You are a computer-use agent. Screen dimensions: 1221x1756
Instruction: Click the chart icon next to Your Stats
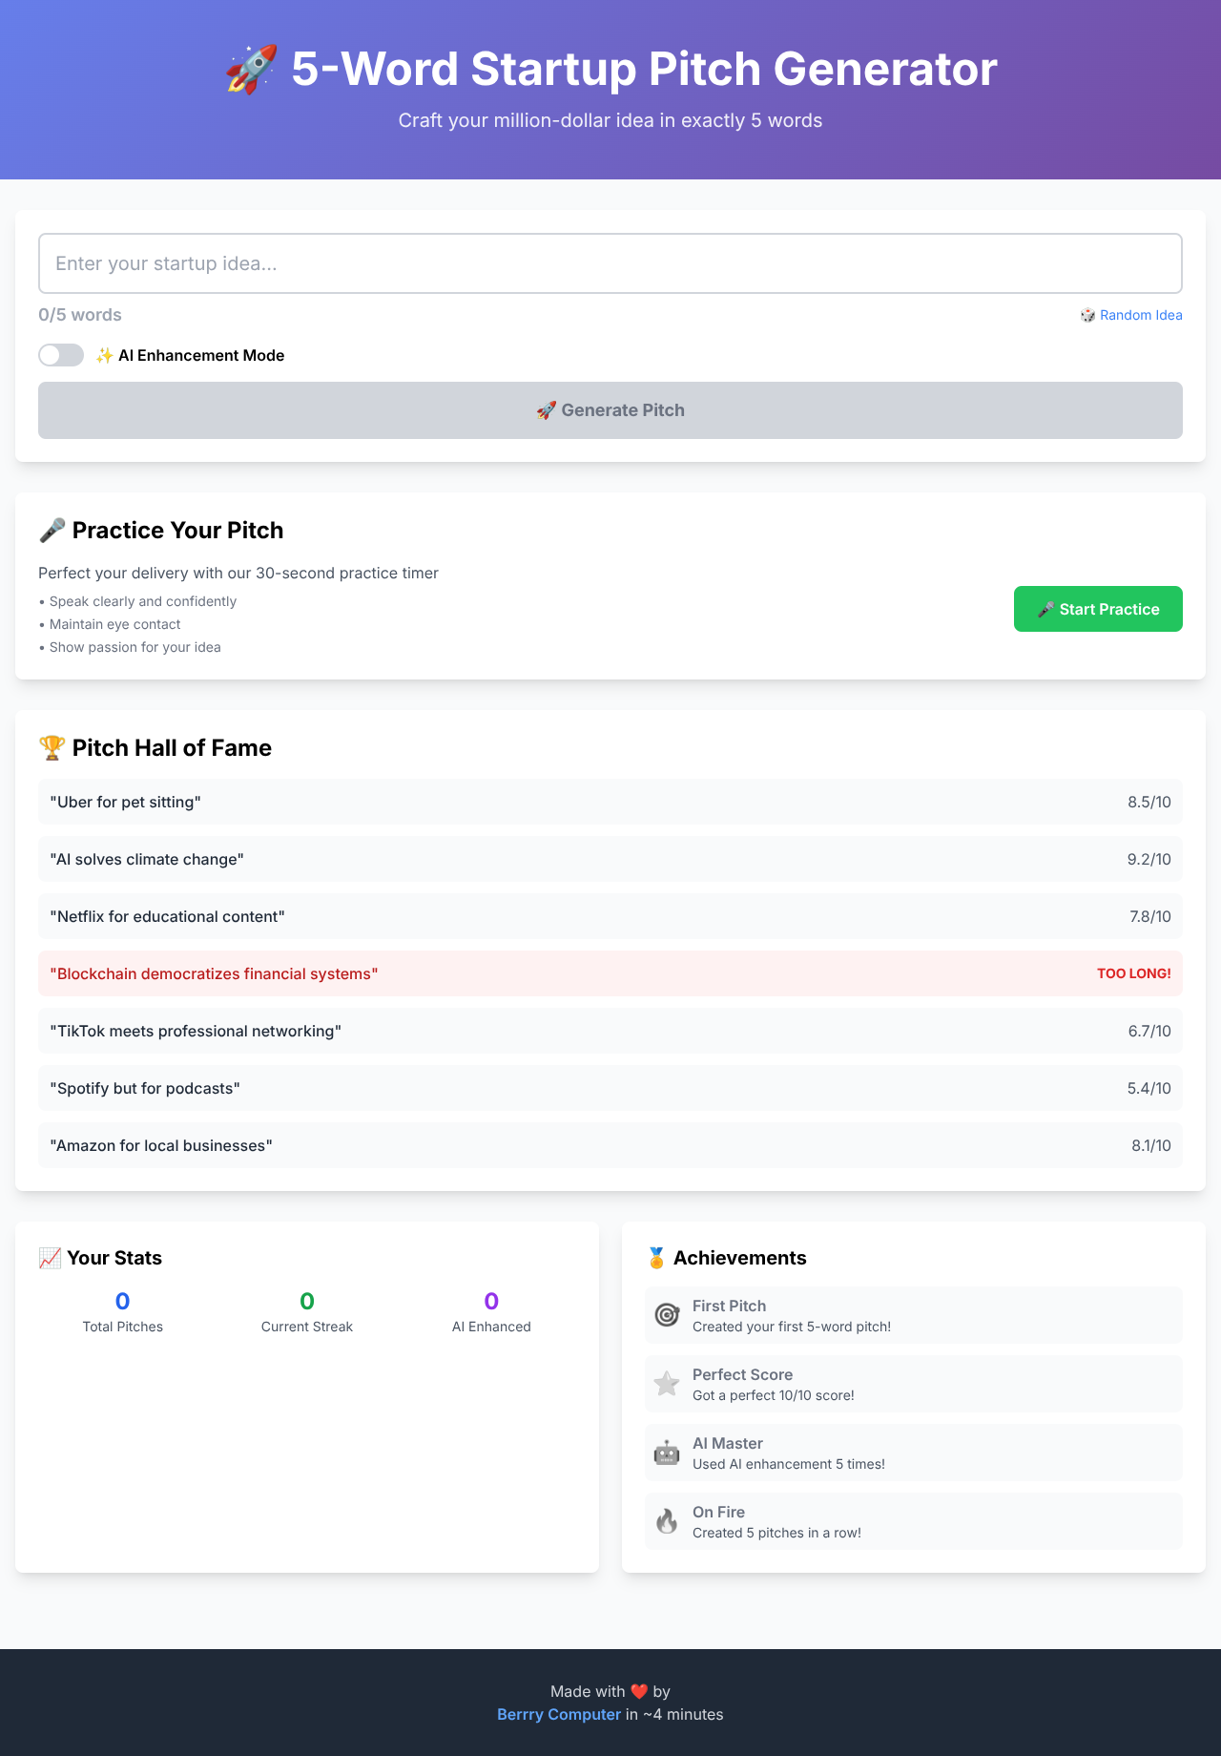point(49,1257)
